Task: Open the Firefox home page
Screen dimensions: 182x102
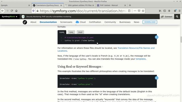Action: [x=16, y=11]
